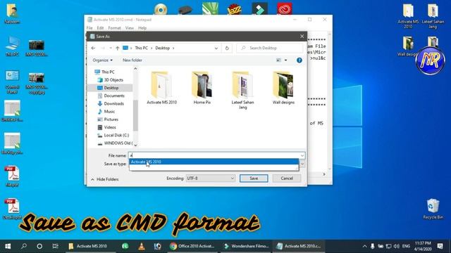Open the notifications action center icon
The image size is (451, 253).
point(440,246)
